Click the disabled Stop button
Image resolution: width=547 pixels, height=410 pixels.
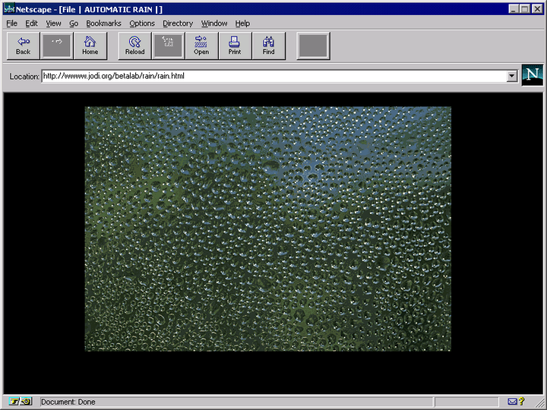tap(313, 46)
